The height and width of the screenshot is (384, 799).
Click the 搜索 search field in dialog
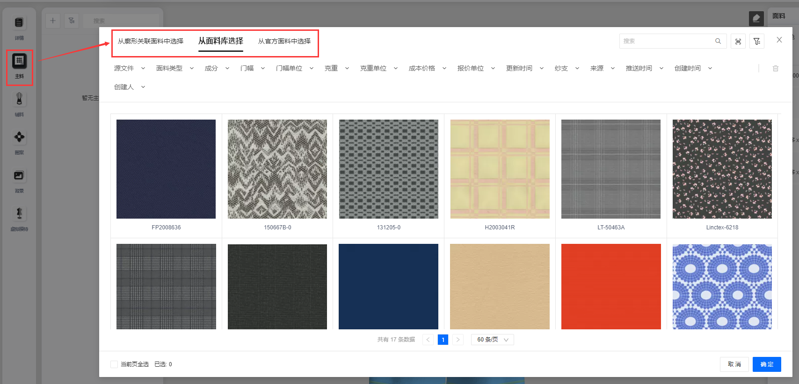(667, 41)
